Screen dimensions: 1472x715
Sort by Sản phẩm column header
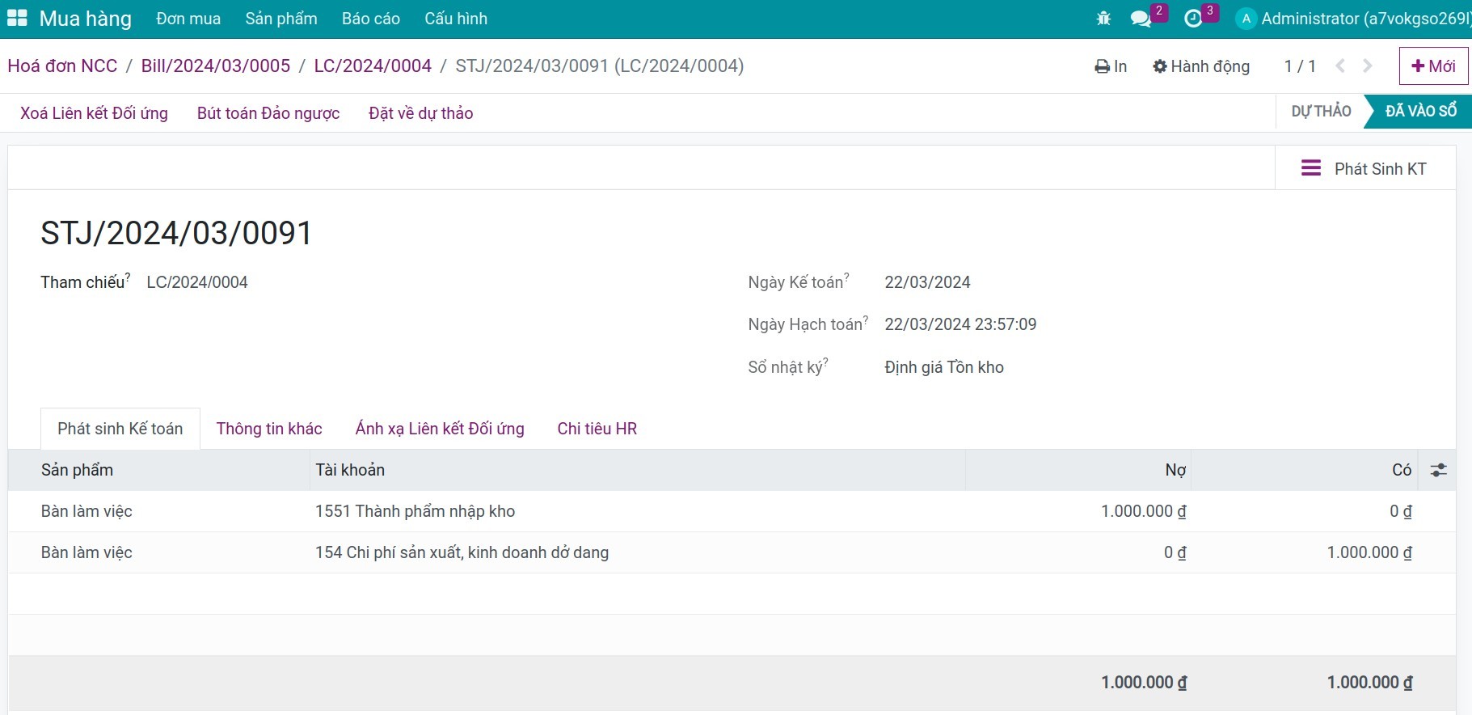[159, 470]
